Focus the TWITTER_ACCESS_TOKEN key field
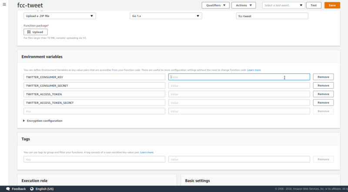348x192 pixels. pyautogui.click(x=94, y=94)
